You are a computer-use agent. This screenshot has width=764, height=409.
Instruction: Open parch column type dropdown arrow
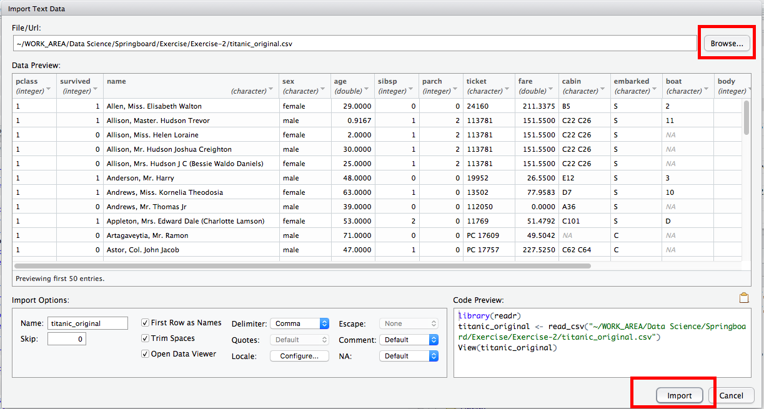pyautogui.click(x=455, y=90)
